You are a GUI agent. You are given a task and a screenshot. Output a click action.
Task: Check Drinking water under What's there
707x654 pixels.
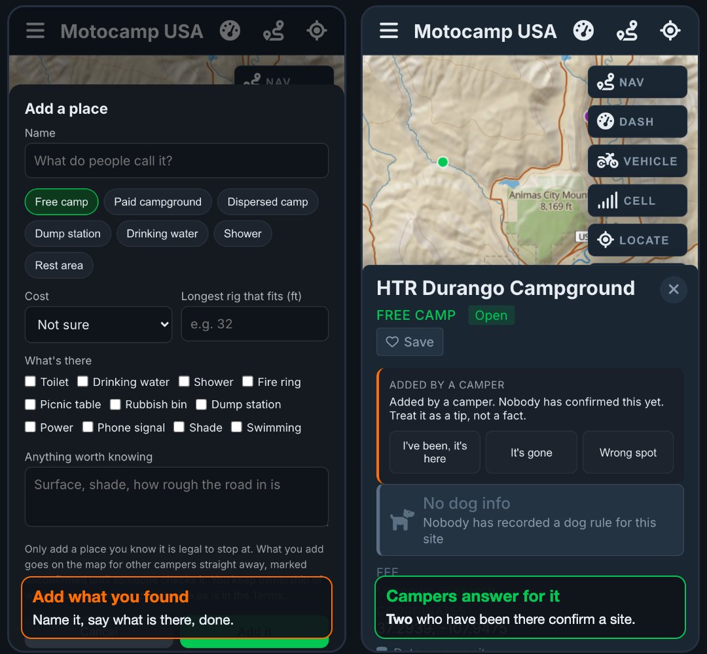(x=82, y=381)
